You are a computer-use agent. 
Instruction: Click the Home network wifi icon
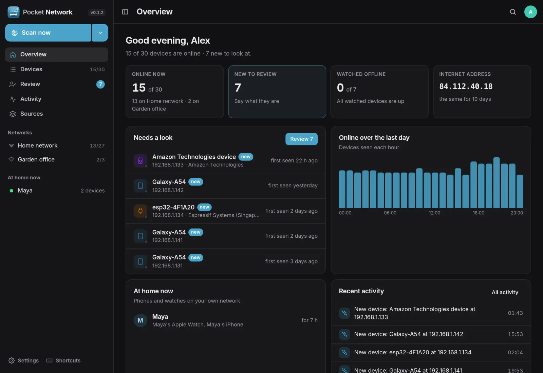click(12, 145)
